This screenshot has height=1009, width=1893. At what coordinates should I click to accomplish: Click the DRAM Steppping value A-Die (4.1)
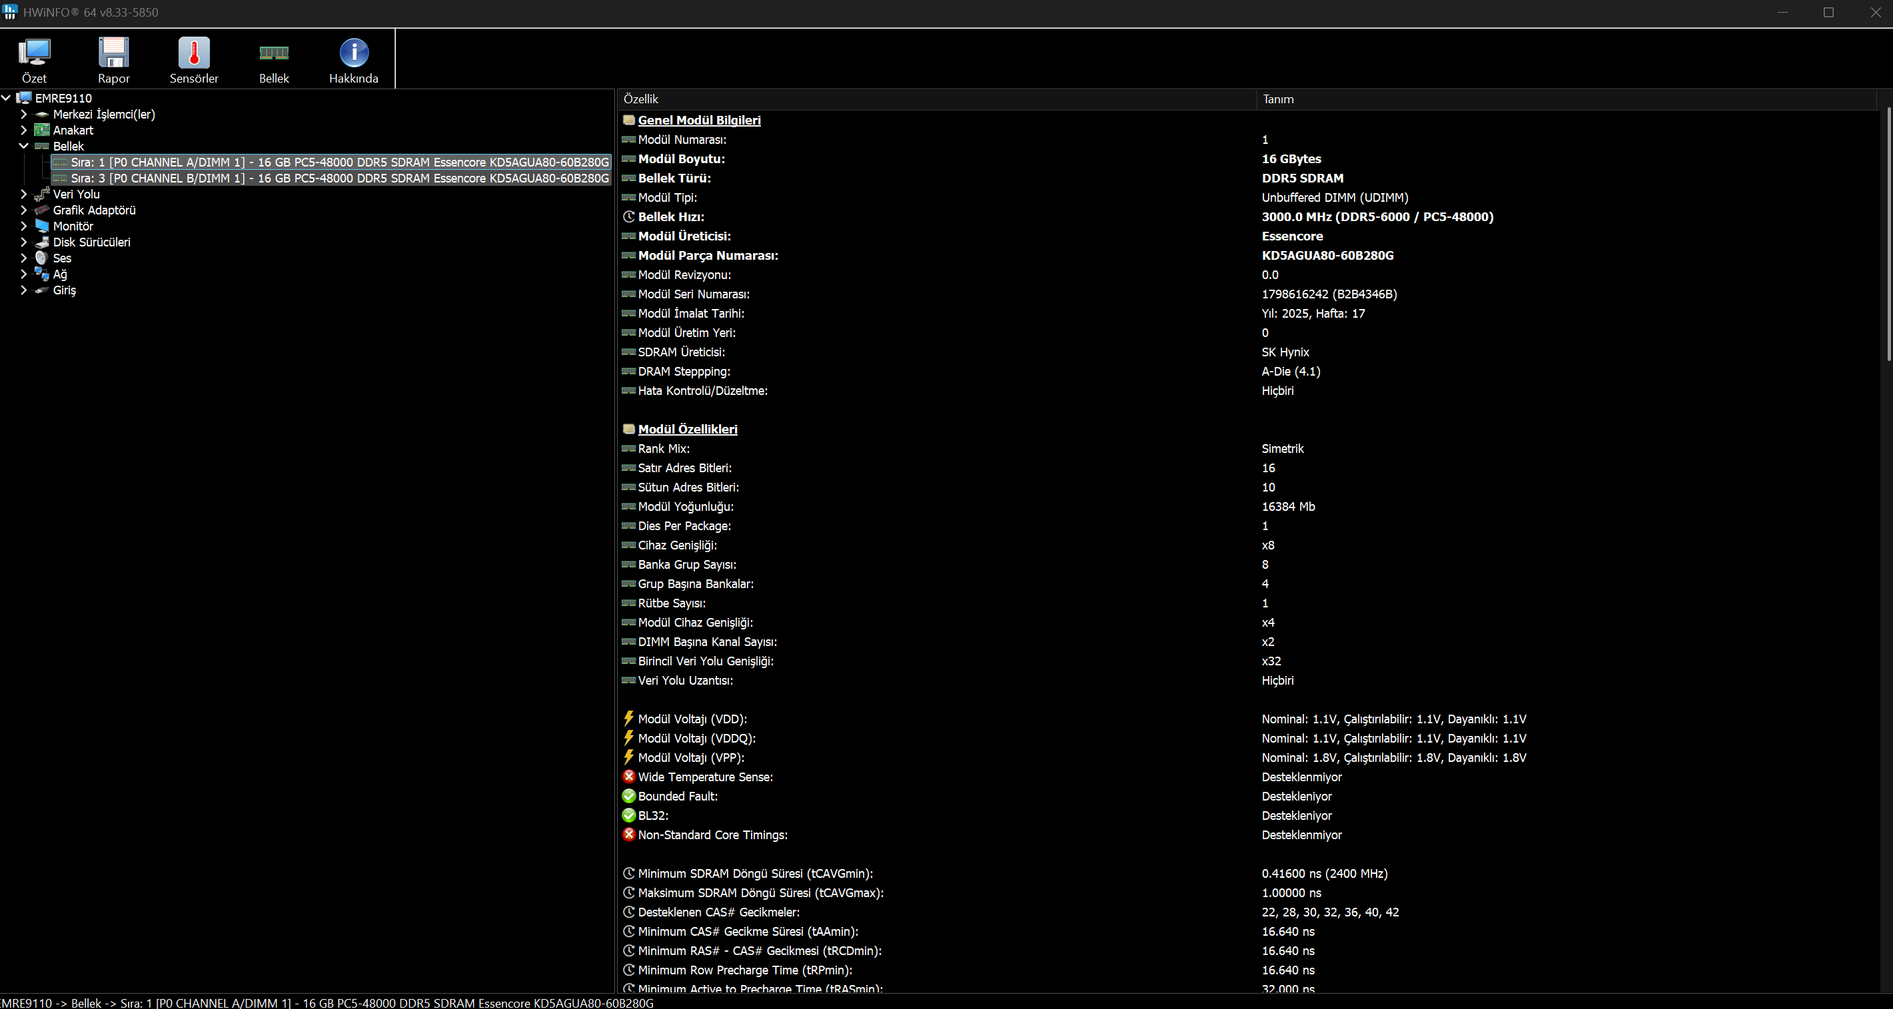coord(1291,372)
